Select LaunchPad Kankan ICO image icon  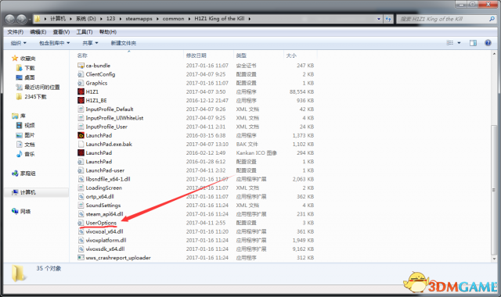pyautogui.click(x=81, y=153)
